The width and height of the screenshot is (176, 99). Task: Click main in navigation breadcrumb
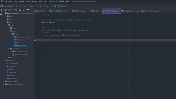click(x=25, y=6)
